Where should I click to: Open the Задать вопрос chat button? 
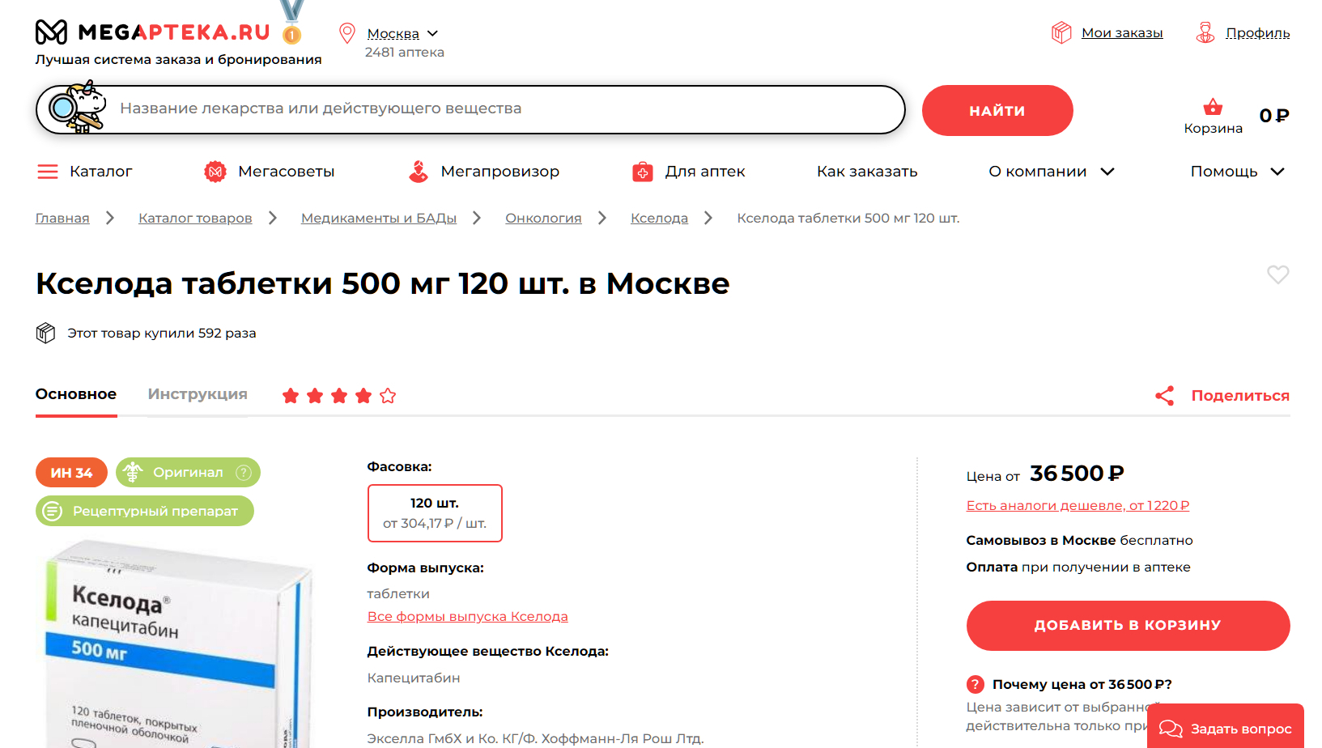[1226, 728]
